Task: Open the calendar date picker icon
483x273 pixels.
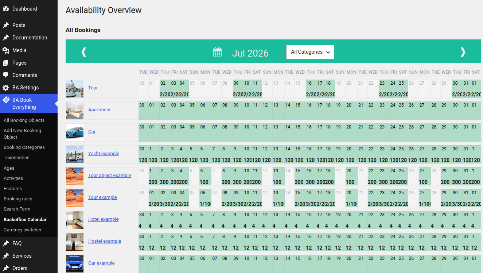Action: pyautogui.click(x=217, y=52)
